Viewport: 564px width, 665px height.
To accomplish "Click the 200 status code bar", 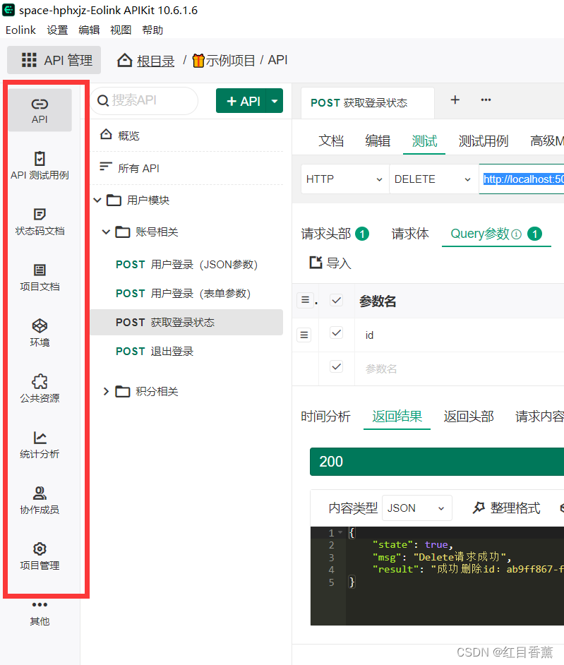I will [437, 462].
